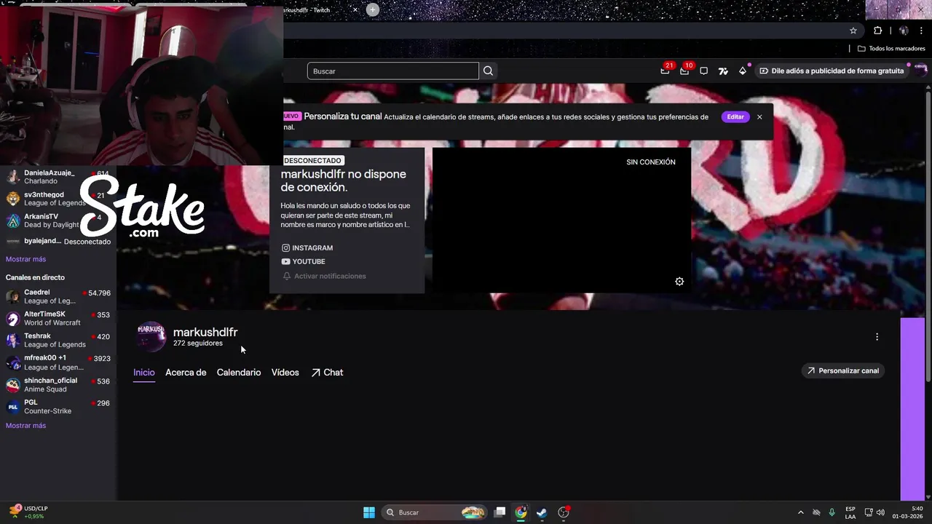Viewport: 932px width, 524px height.
Task: Open sv3nthegod channel in sidebar
Action: (x=58, y=199)
